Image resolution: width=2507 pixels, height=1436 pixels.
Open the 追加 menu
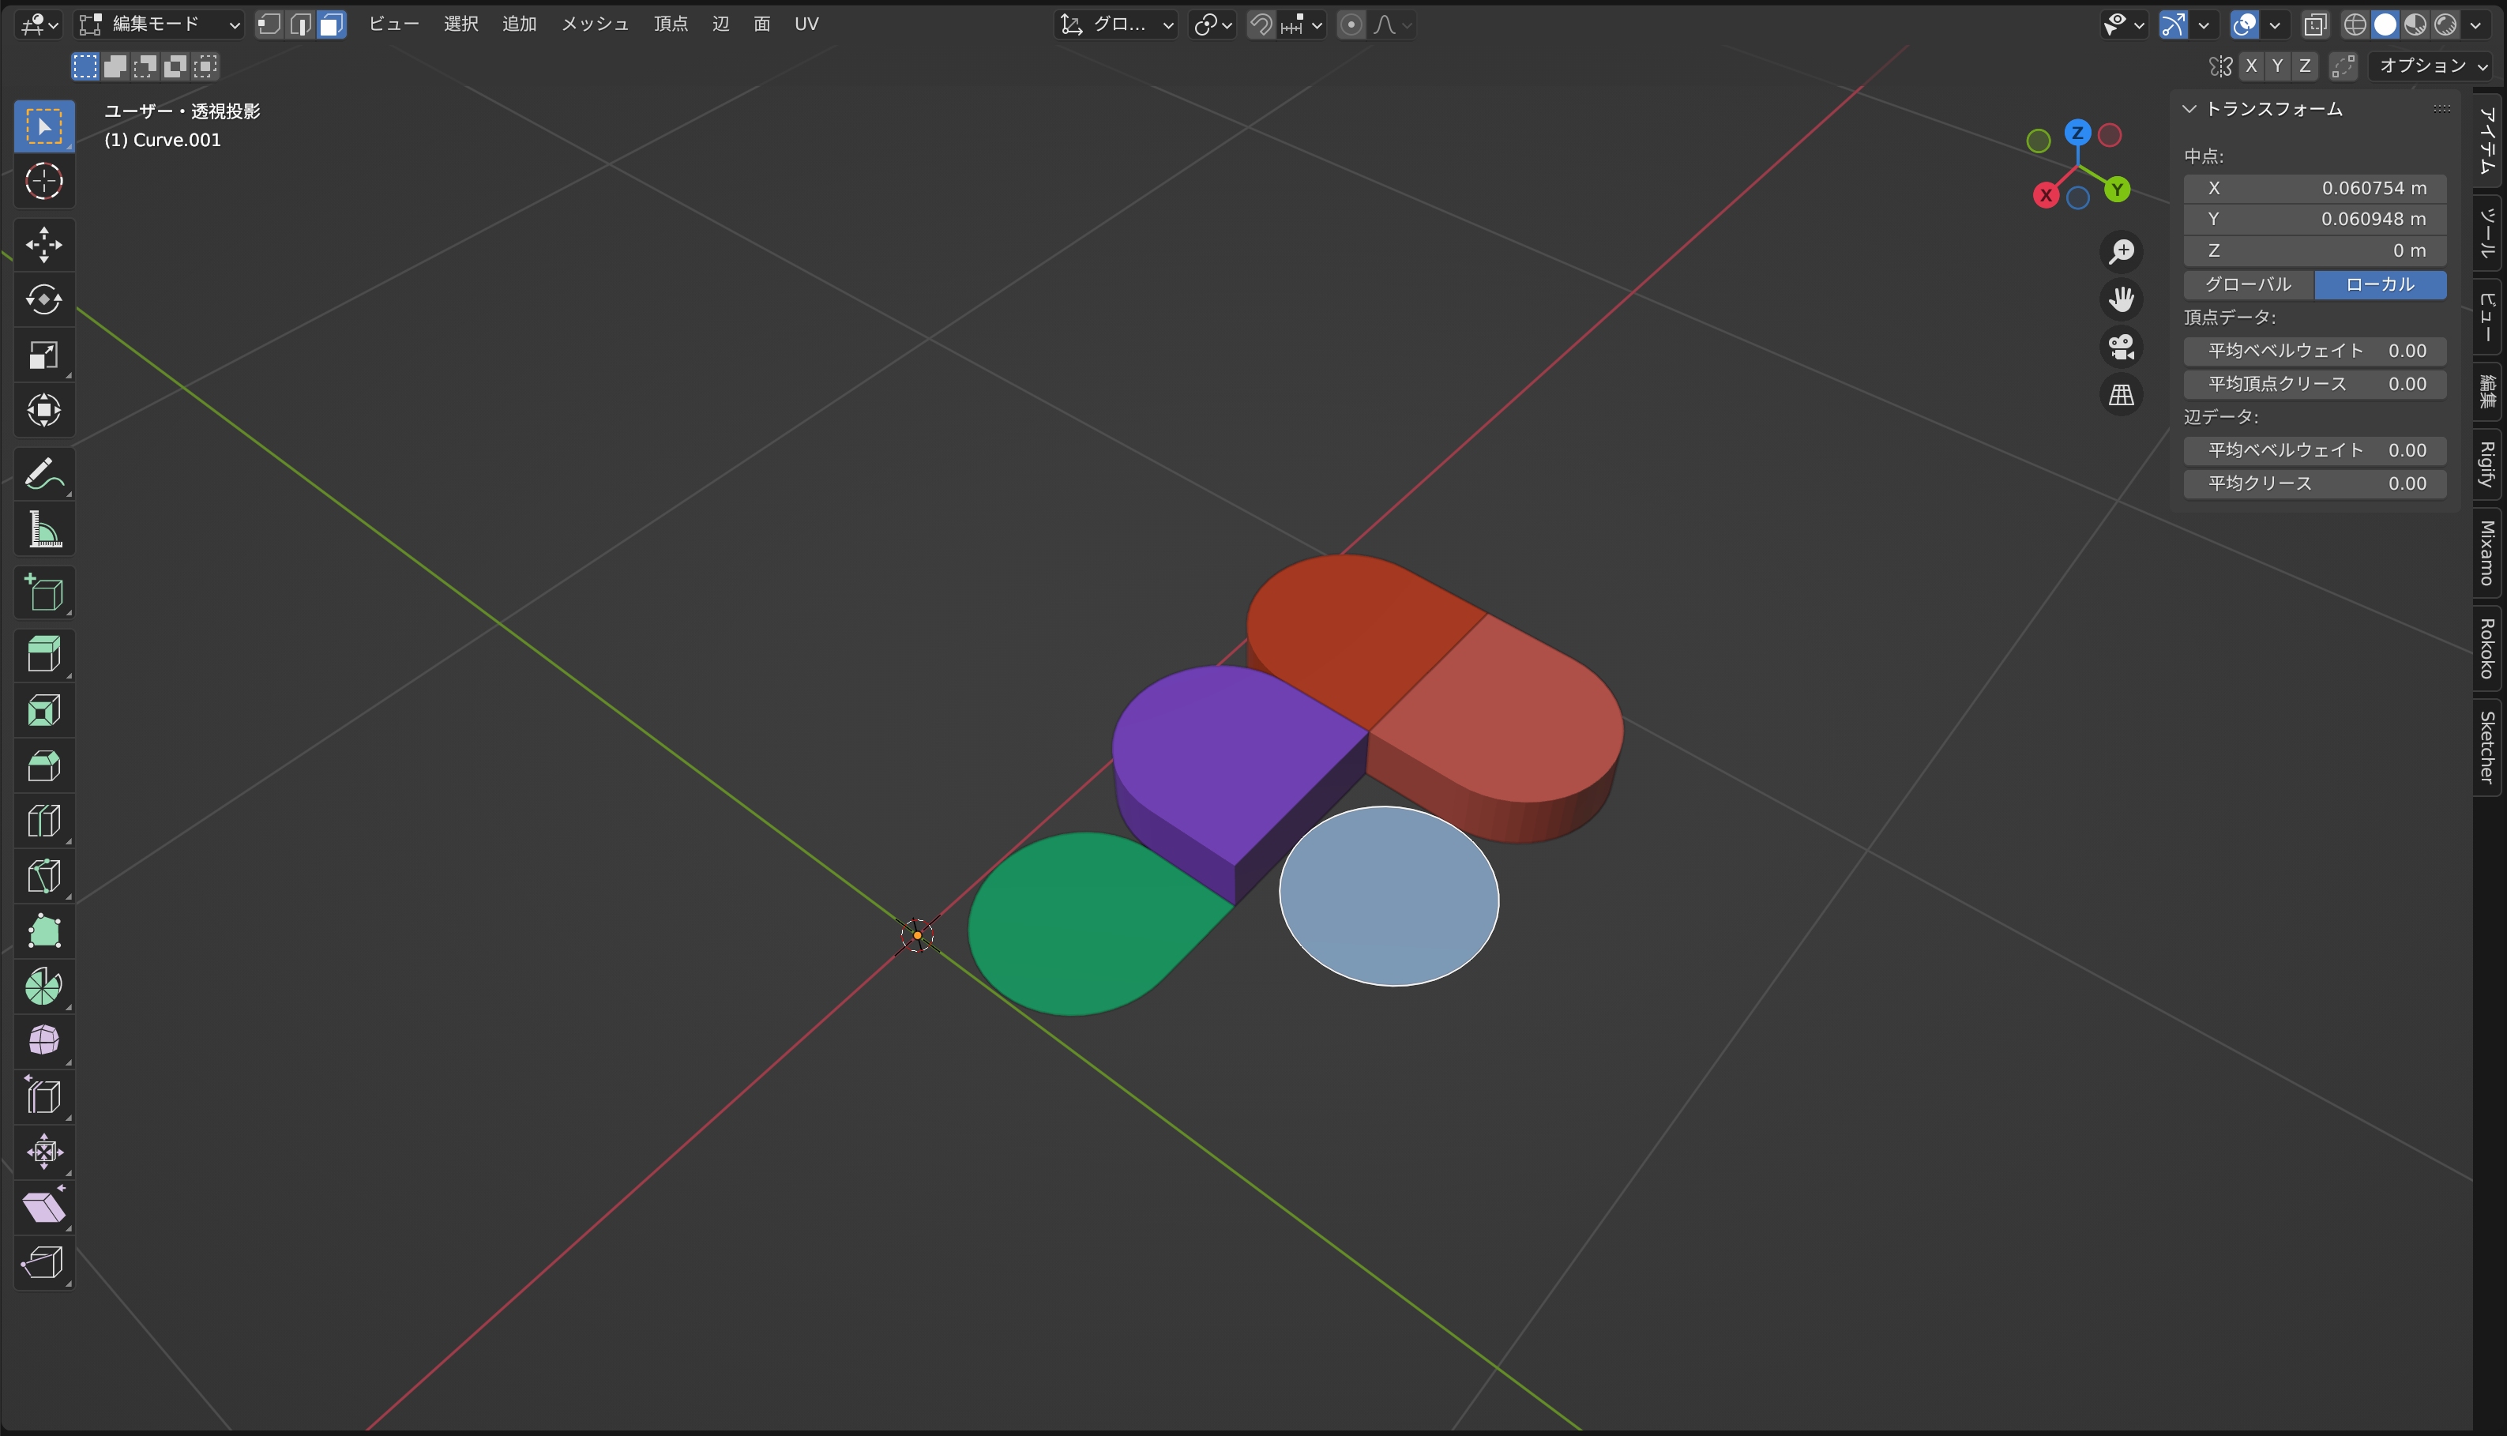[x=519, y=24]
